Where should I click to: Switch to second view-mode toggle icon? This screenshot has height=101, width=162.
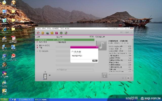point(93,37)
